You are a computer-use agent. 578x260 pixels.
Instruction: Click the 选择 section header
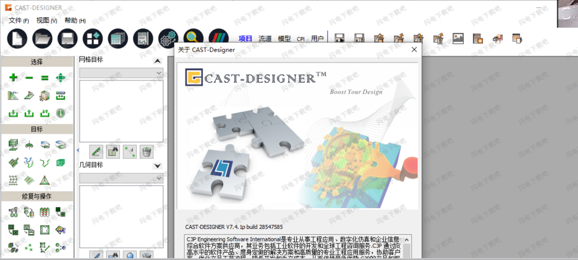(x=37, y=62)
